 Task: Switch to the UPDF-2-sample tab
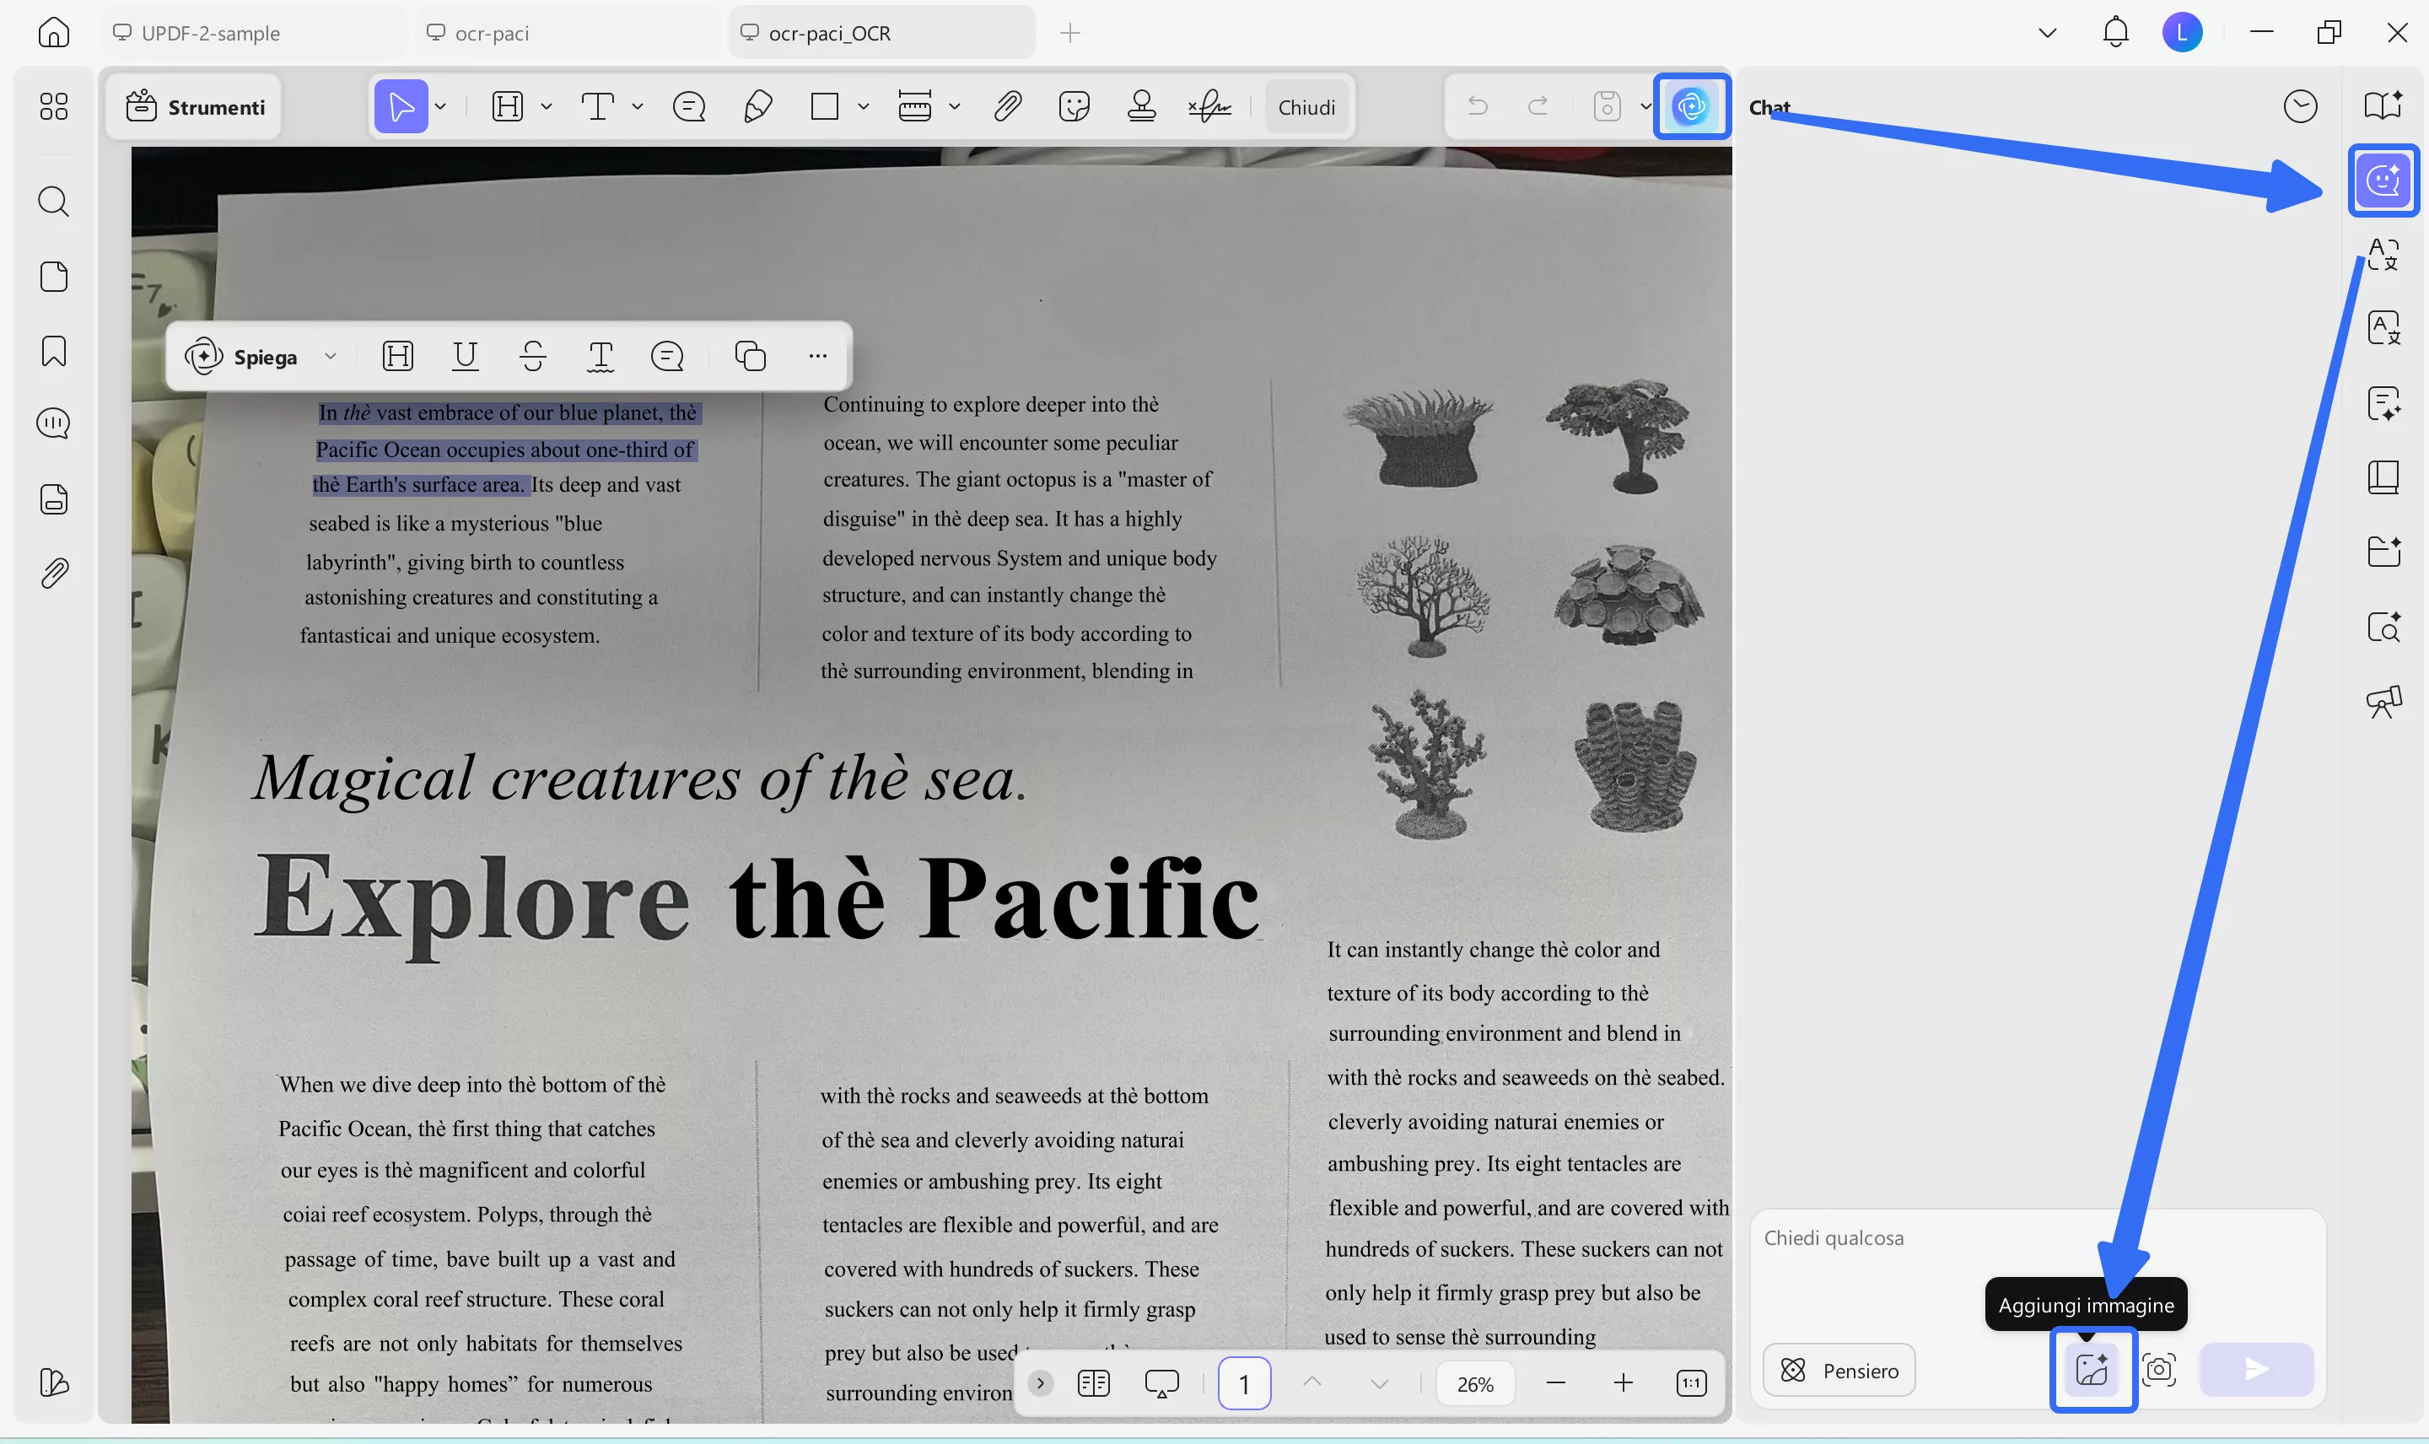[x=210, y=33]
